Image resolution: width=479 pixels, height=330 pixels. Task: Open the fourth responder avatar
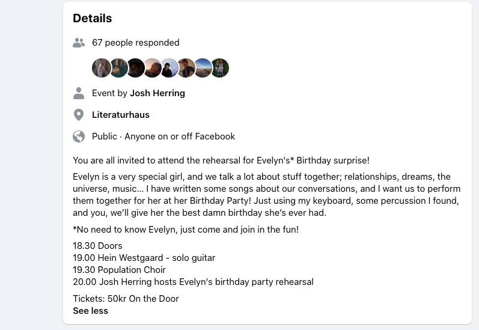click(152, 68)
